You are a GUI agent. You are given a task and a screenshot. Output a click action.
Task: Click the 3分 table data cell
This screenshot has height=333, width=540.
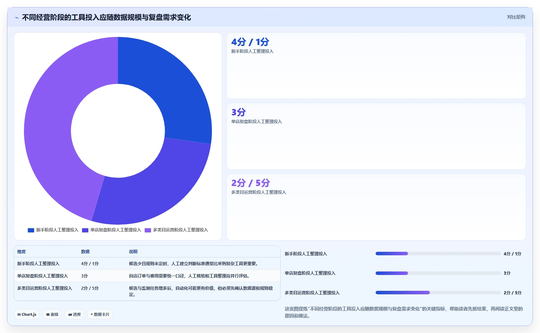[84, 276]
